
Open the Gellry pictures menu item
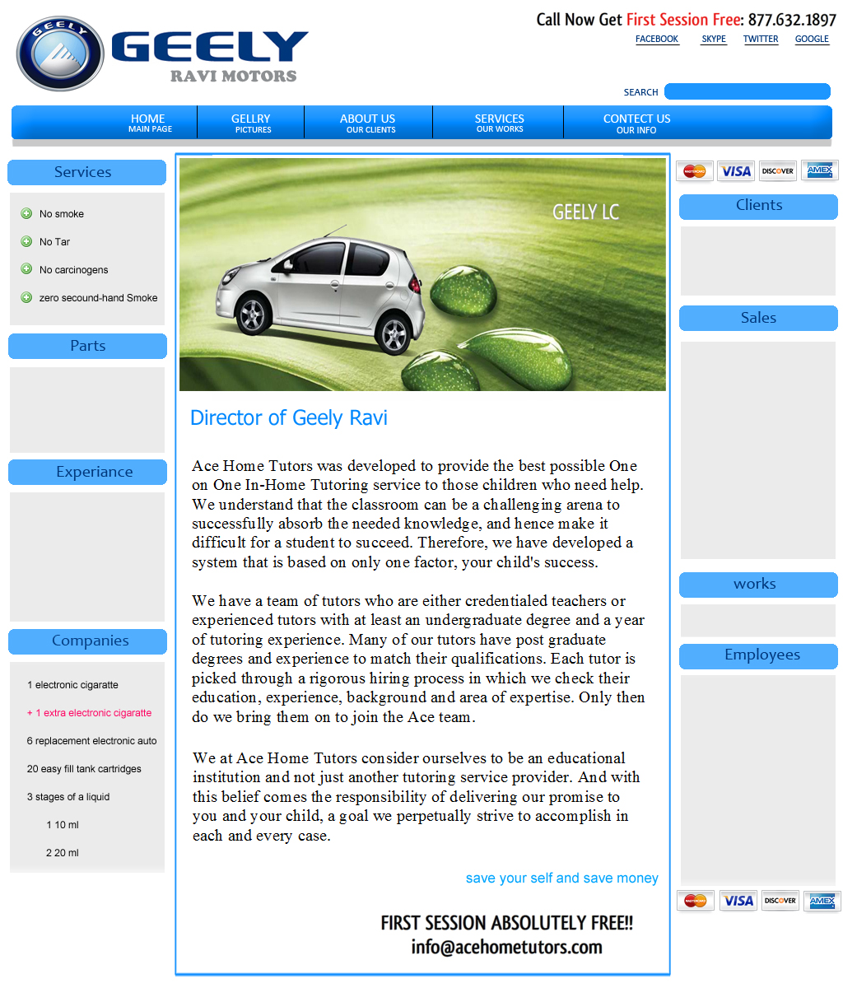click(251, 123)
